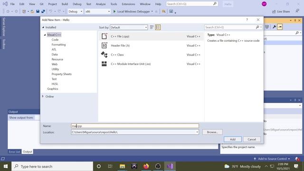Open the Build menu
Viewport: 304px width, 171px height.
(x=65, y=4)
